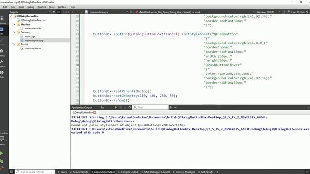This screenshot has width=310, height=174.
Task: Open mainwindow.ui form file
Action: click(33, 48)
